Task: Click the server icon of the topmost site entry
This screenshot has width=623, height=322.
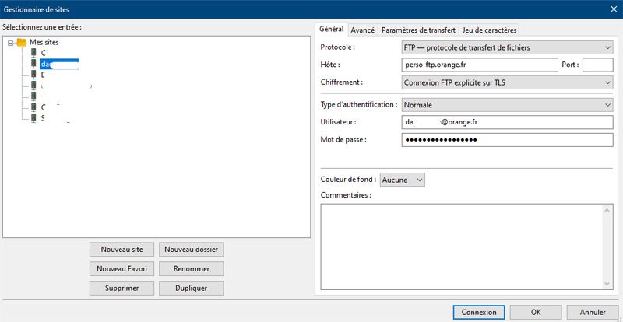Action: coord(33,53)
